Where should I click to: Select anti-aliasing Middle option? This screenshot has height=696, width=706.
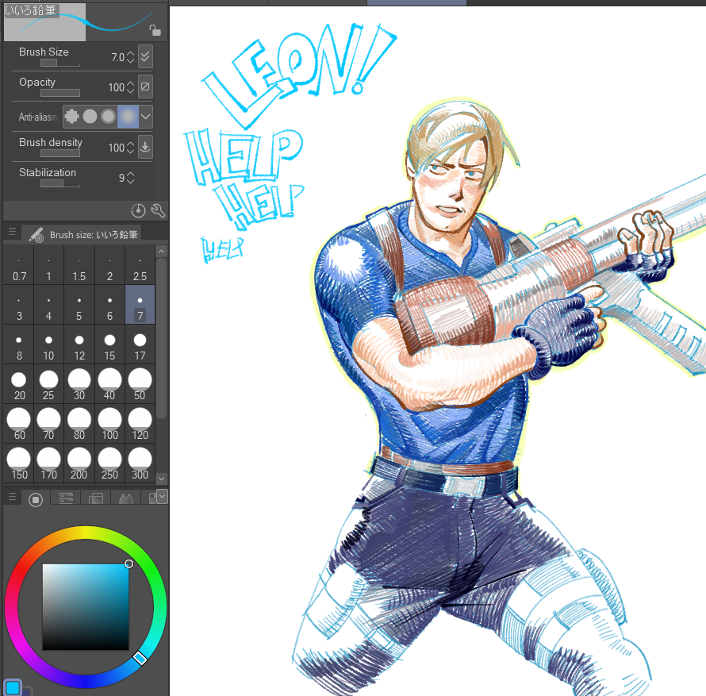pyautogui.click(x=109, y=116)
